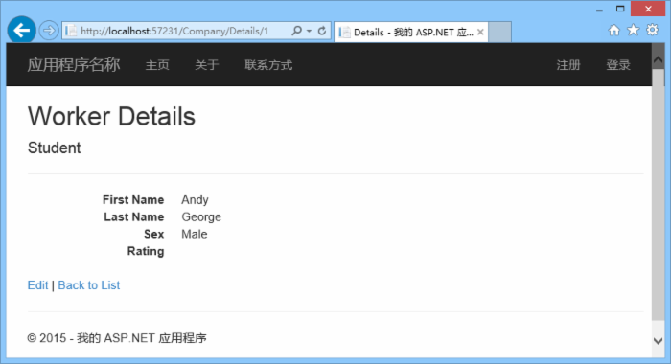This screenshot has width=671, height=364.
Task: Click the Edit link
Action: [37, 285]
